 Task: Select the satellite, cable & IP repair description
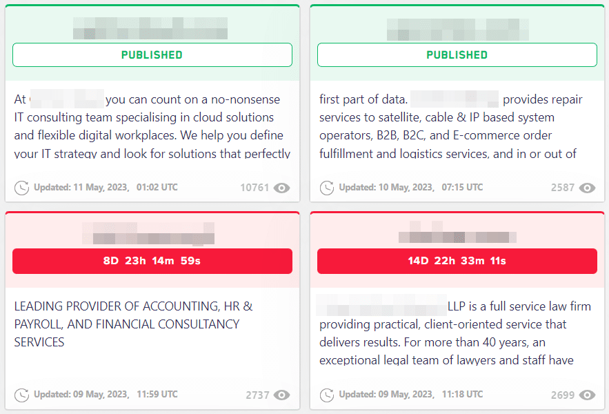click(450, 126)
